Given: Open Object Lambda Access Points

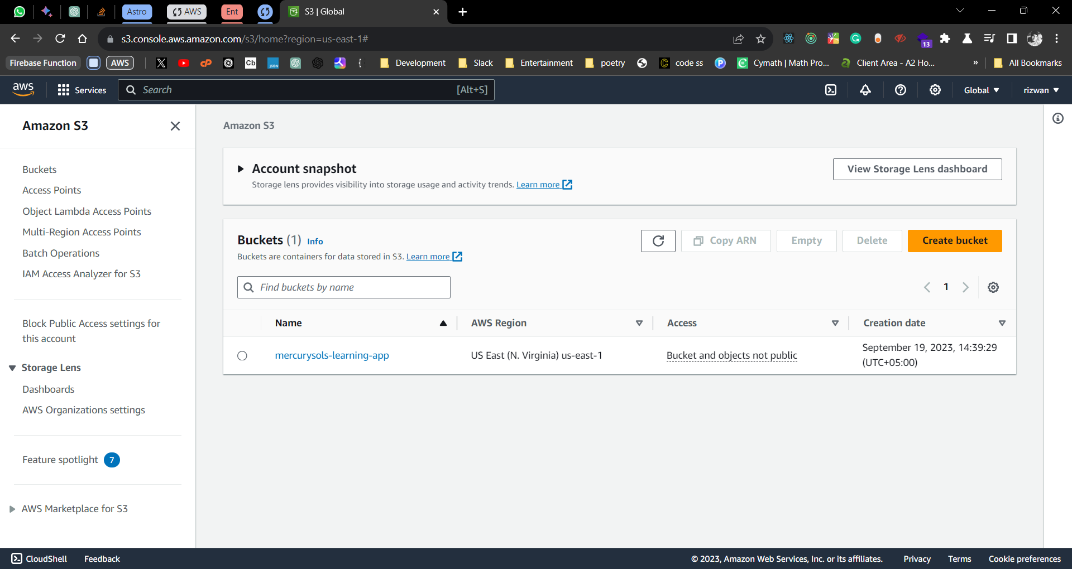Looking at the screenshot, I should pos(87,211).
